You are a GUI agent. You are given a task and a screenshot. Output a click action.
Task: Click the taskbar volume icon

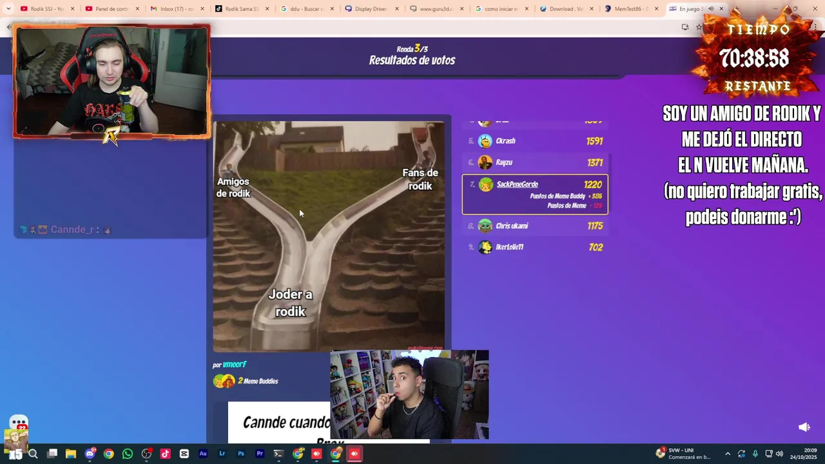(779, 454)
